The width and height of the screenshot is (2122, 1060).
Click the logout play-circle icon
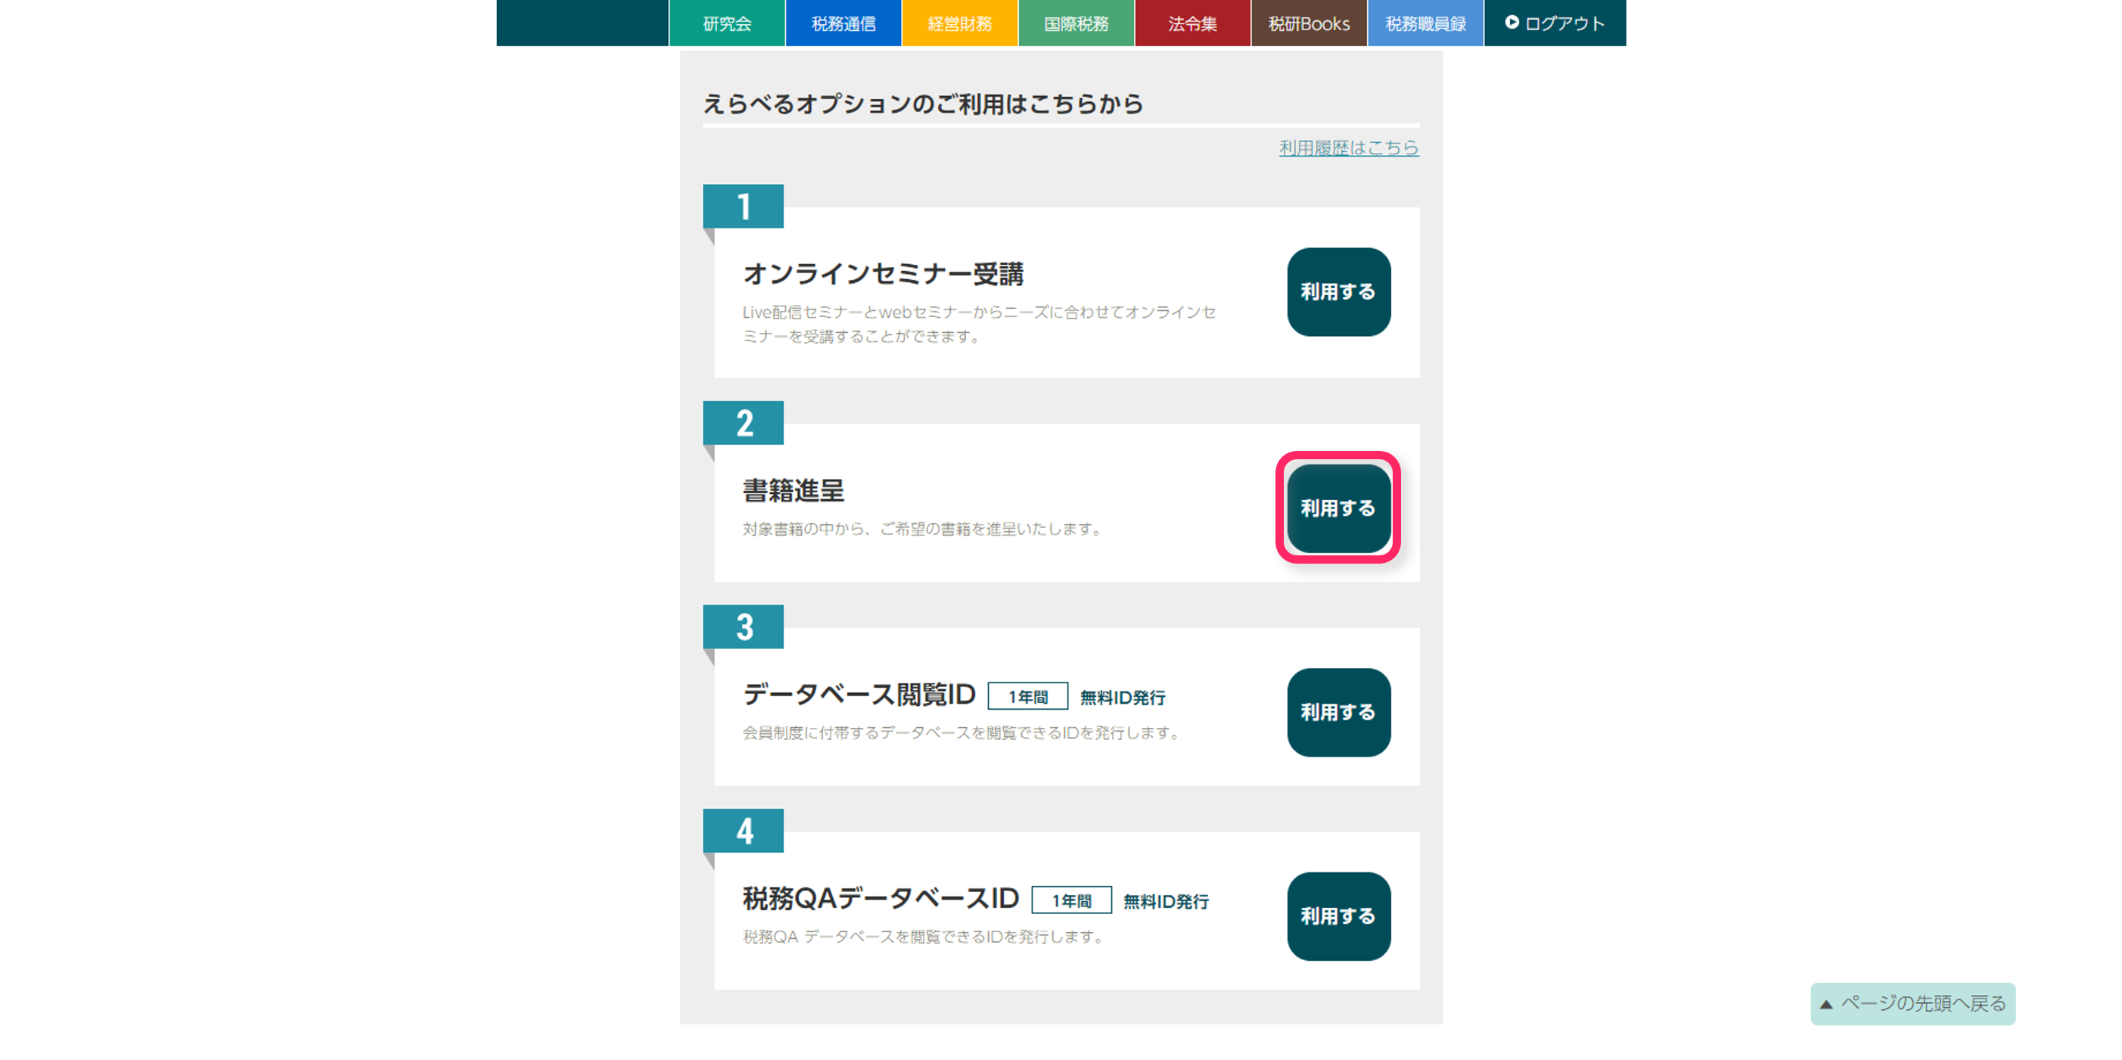1511,22
